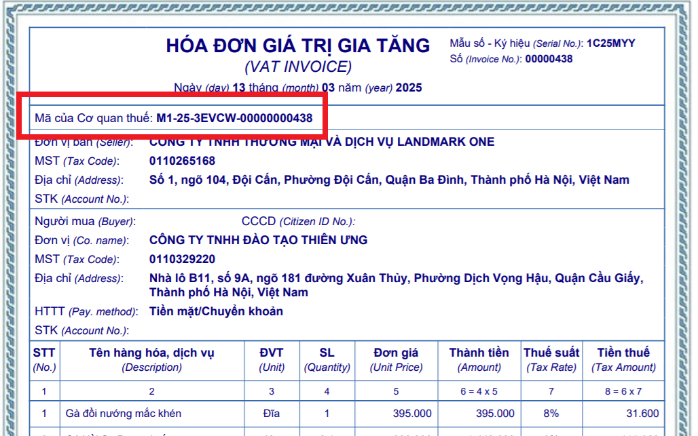Click the seller address Đội Cấn line
The width and height of the screenshot is (698, 436).
pos(389,180)
